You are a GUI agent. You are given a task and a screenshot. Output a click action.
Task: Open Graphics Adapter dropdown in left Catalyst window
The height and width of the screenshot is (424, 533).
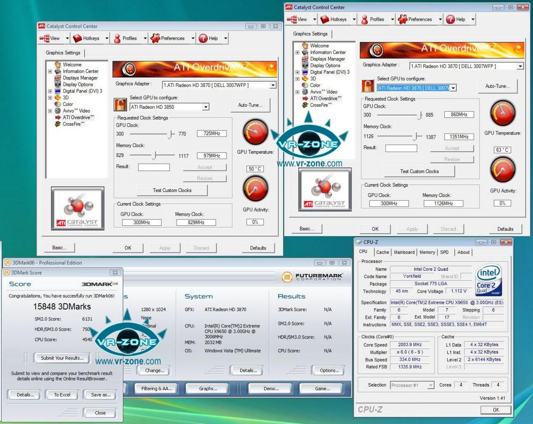[273, 85]
